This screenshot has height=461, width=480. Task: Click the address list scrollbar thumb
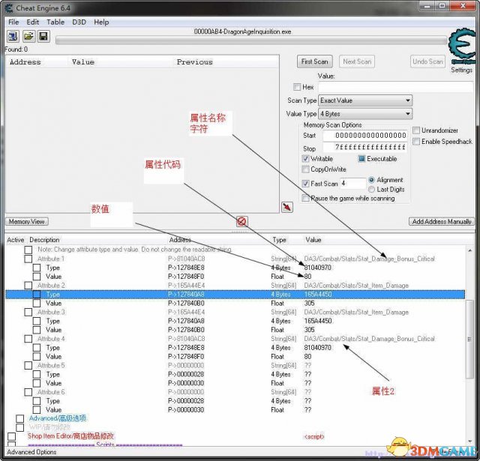[x=469, y=339]
